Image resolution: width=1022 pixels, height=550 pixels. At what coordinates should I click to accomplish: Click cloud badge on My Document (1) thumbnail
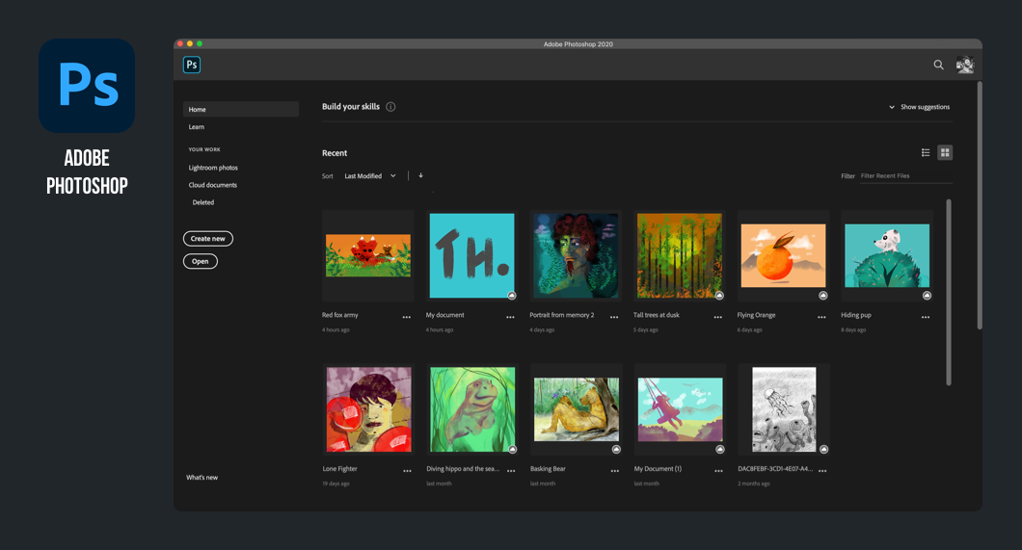click(719, 449)
